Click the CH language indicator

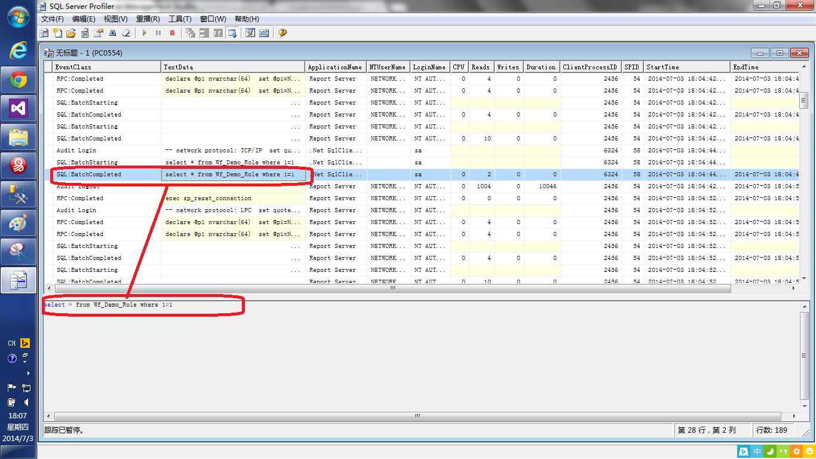point(12,343)
